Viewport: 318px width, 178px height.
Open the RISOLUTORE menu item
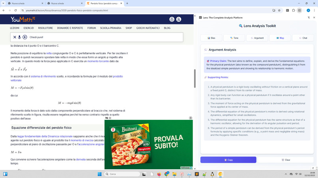point(45,28)
